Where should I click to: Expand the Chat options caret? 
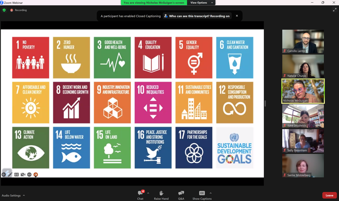coord(148,193)
